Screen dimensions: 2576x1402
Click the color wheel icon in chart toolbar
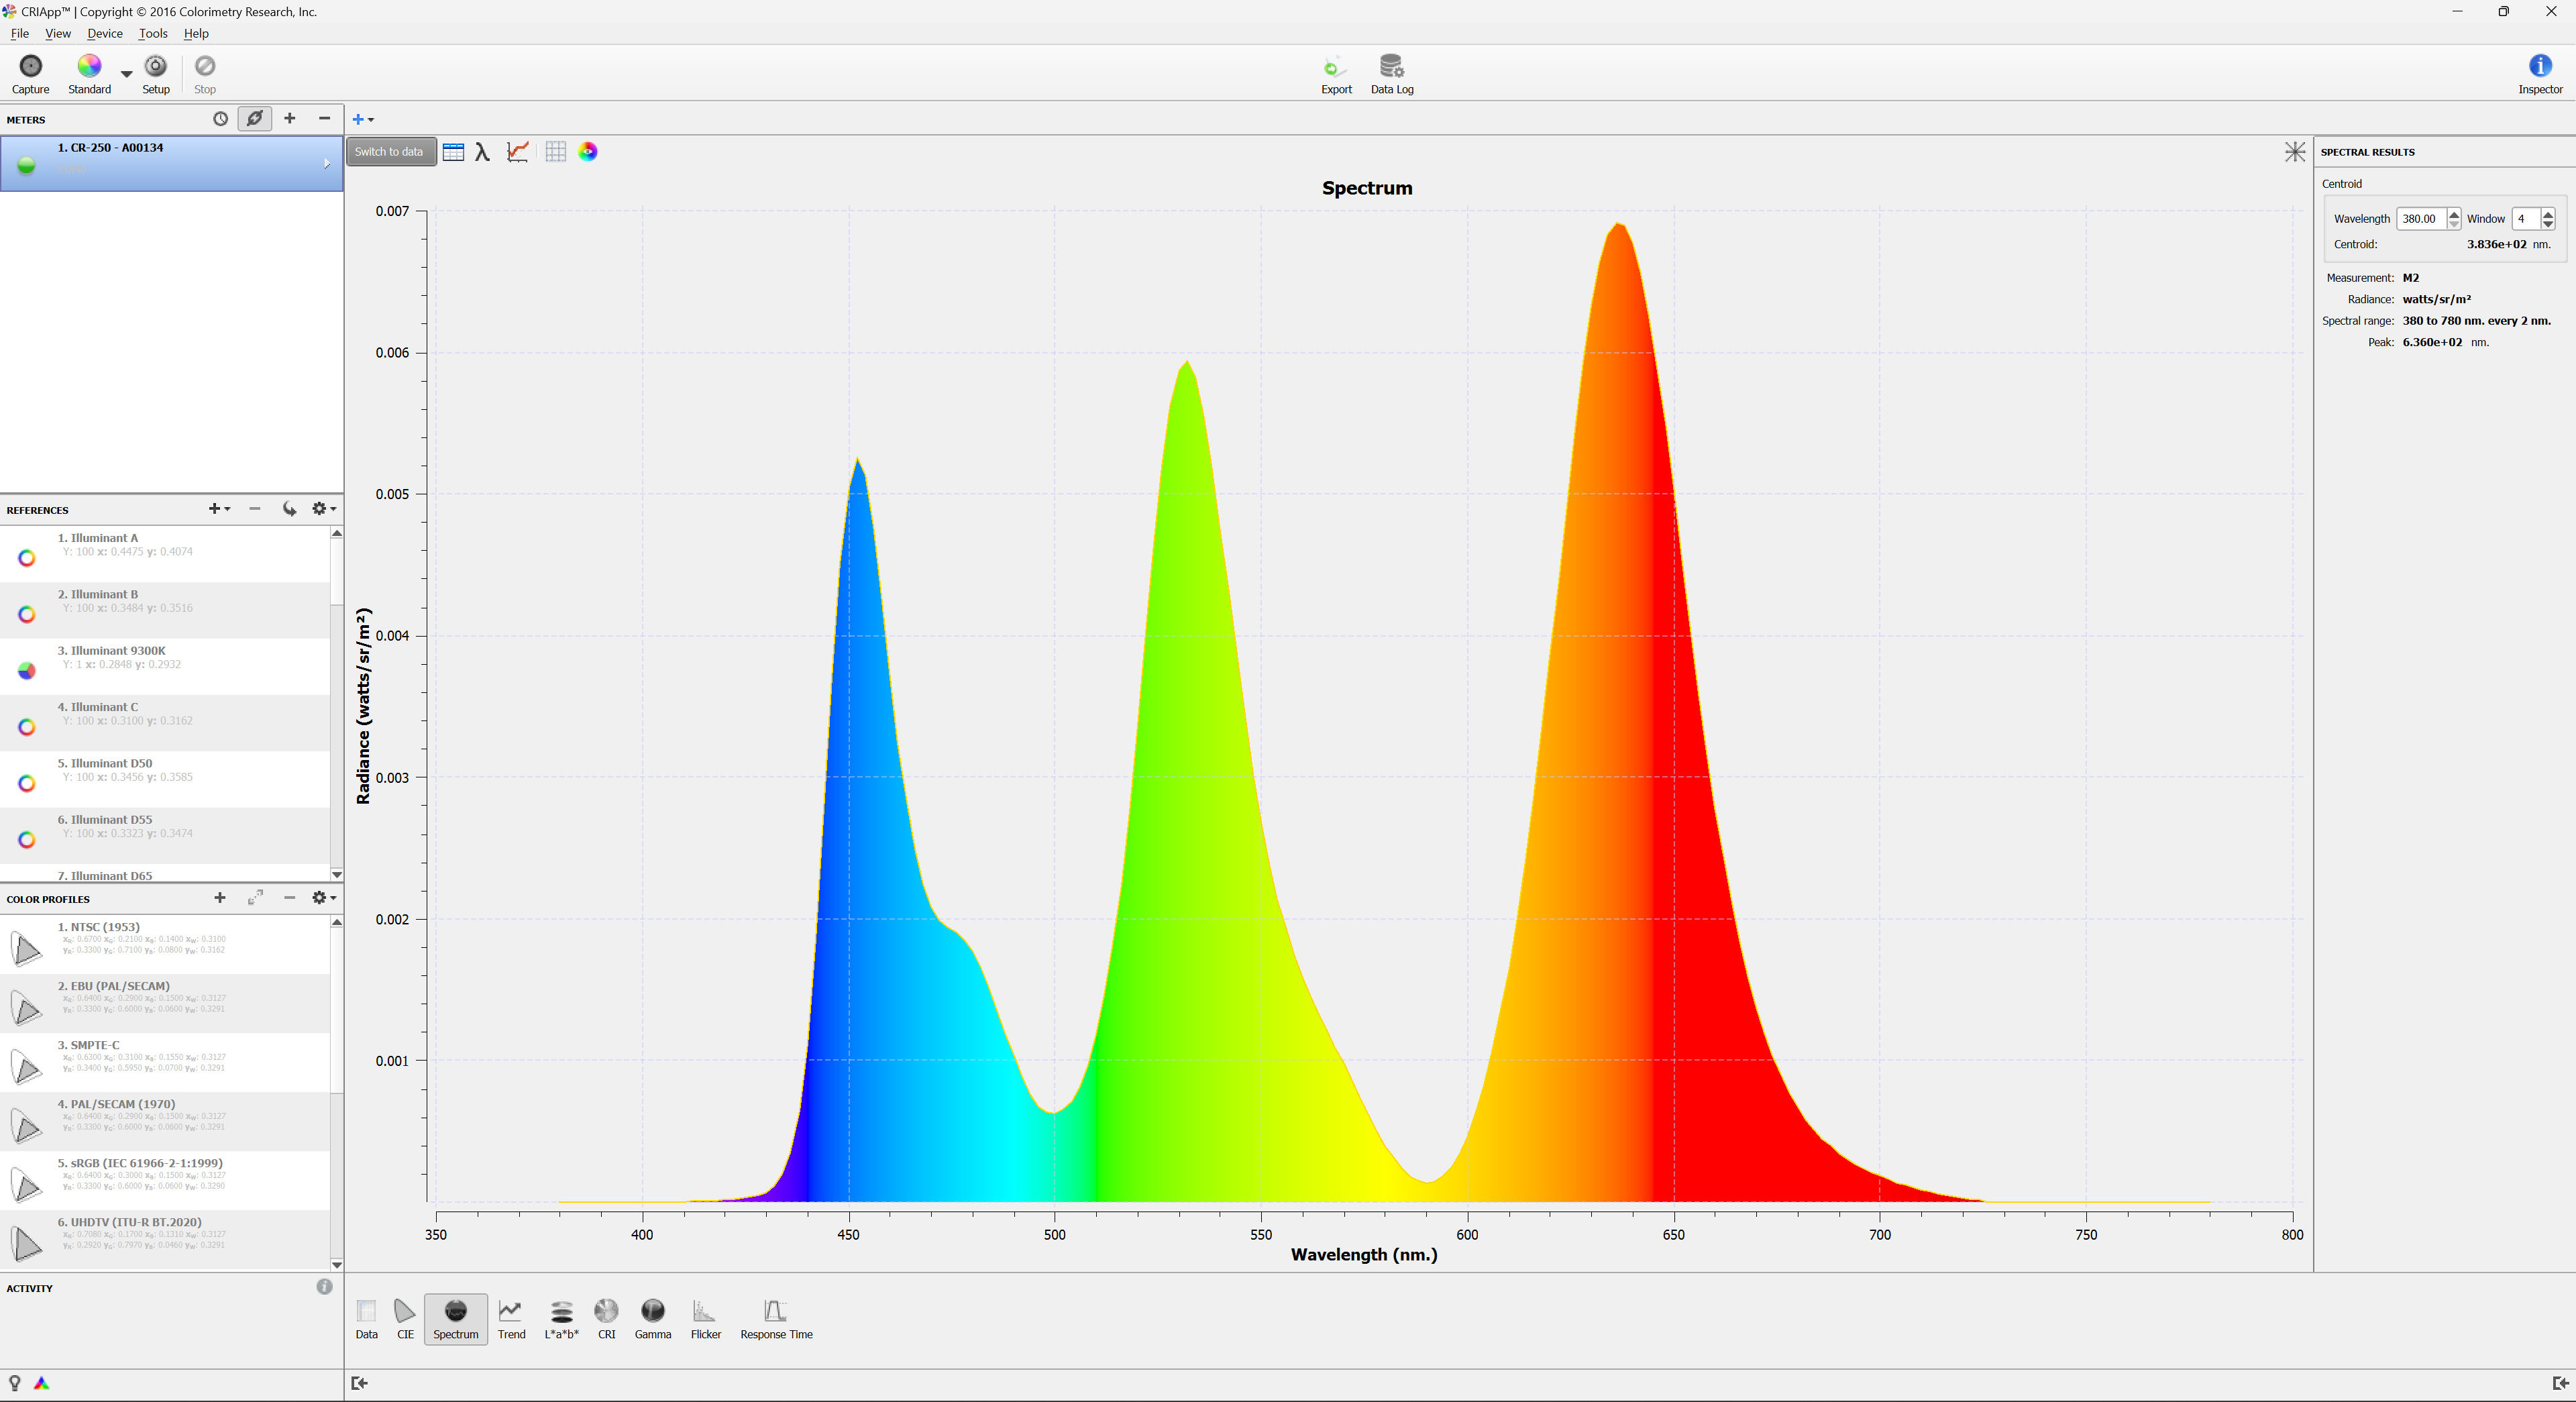click(588, 152)
